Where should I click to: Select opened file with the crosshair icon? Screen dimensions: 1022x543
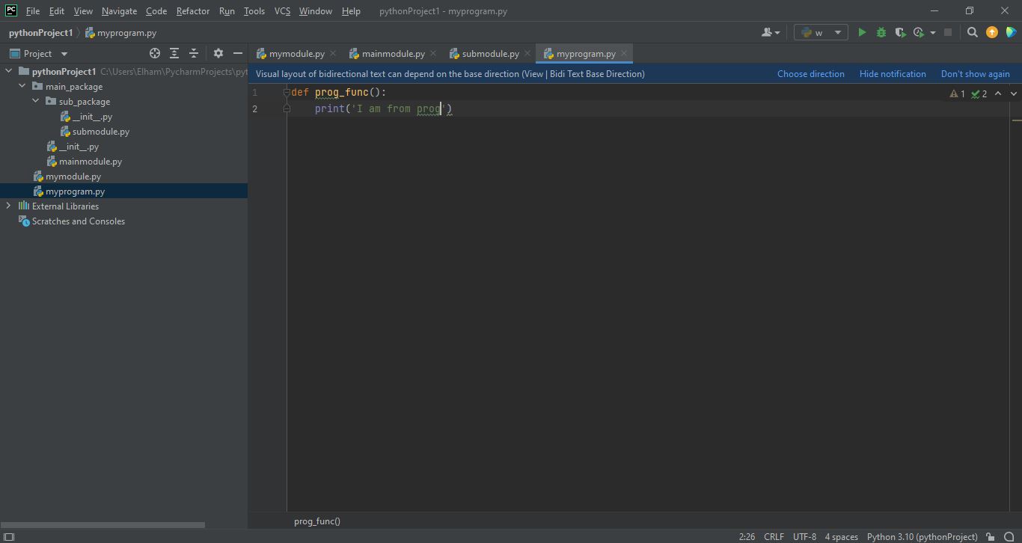[155, 53]
